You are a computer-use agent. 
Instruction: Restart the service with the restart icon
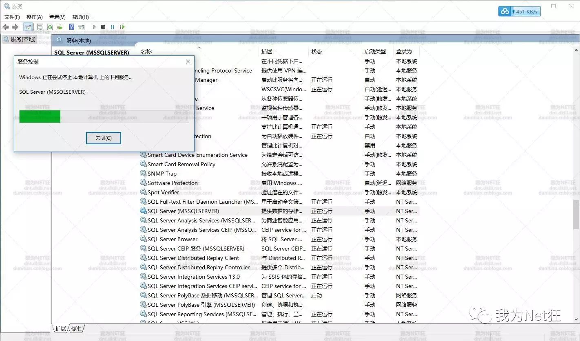[122, 27]
